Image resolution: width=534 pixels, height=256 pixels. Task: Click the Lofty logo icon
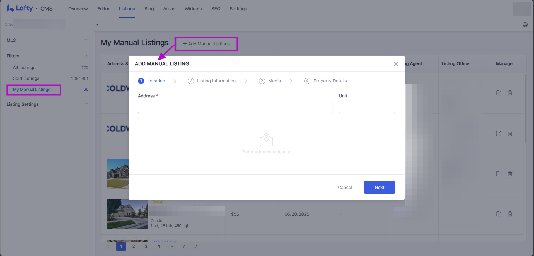pyautogui.click(x=10, y=8)
